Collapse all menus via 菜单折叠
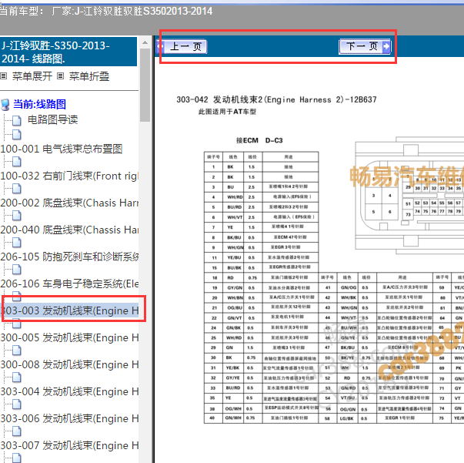This screenshot has height=463, width=464. [x=89, y=76]
